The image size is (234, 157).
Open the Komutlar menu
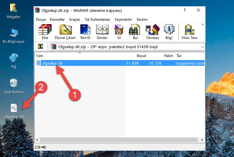coord(57,20)
